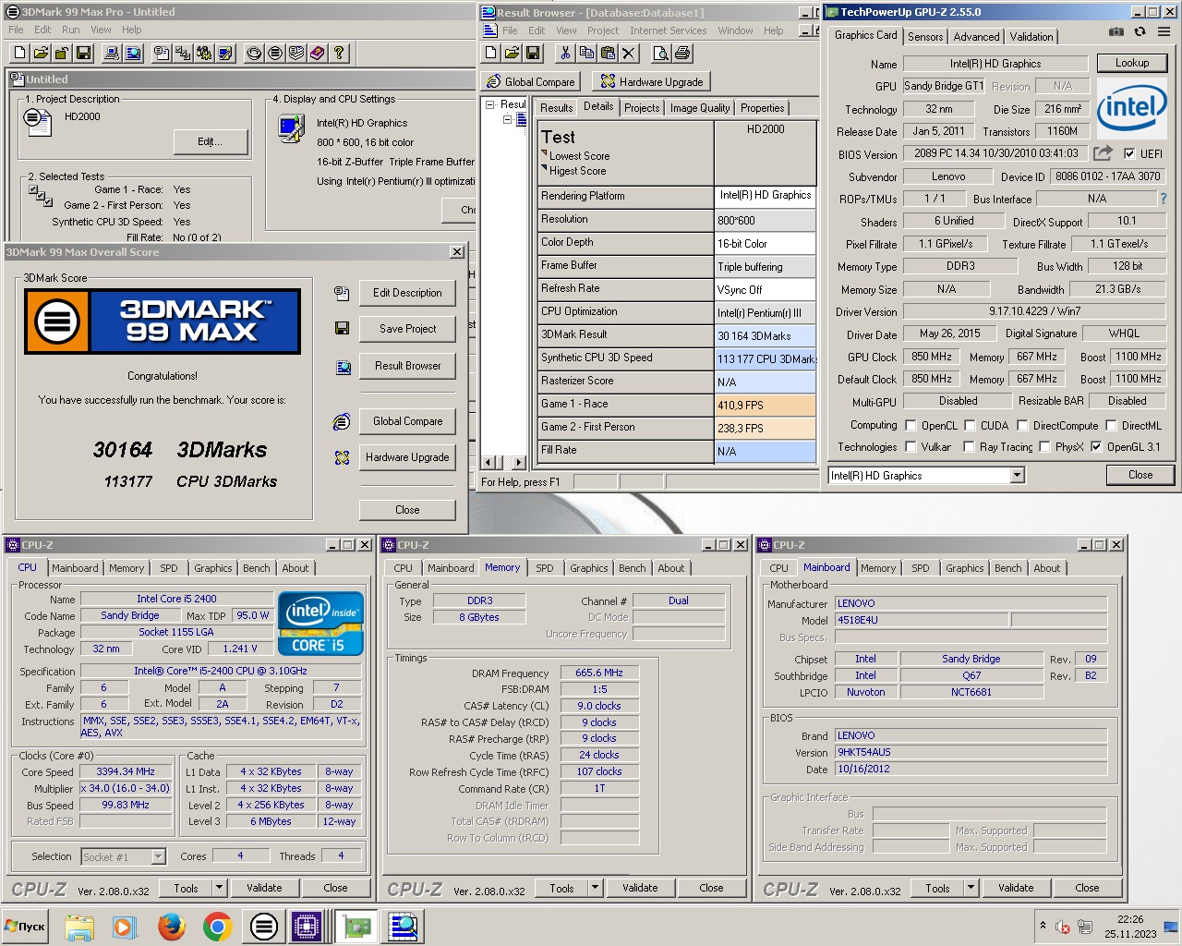Click Open folder icon in Result Browser toolbar

point(512,53)
